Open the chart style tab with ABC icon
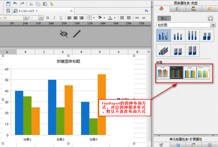Image resolution: width=218 pixels, height=147 pixels. [x=193, y=9]
